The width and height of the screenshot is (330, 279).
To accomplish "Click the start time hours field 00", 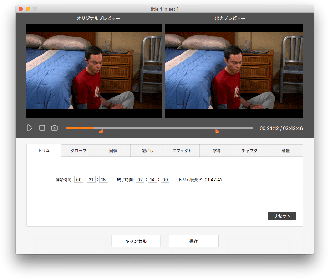I will pos(79,179).
